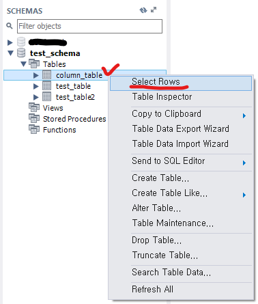Screen dimensions: 258x304
Task: Select the test_schema label
Action: pyautogui.click(x=55, y=53)
